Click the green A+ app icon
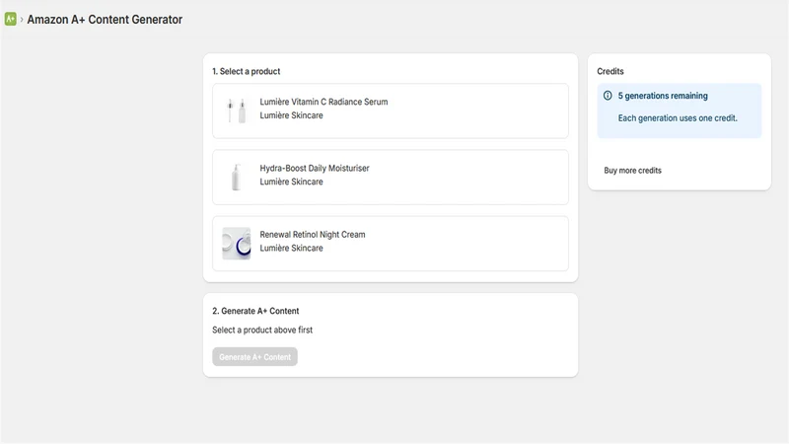Viewport: 789px width, 444px height. (11, 19)
